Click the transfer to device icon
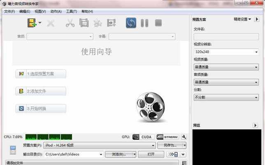 (x=173, y=154)
